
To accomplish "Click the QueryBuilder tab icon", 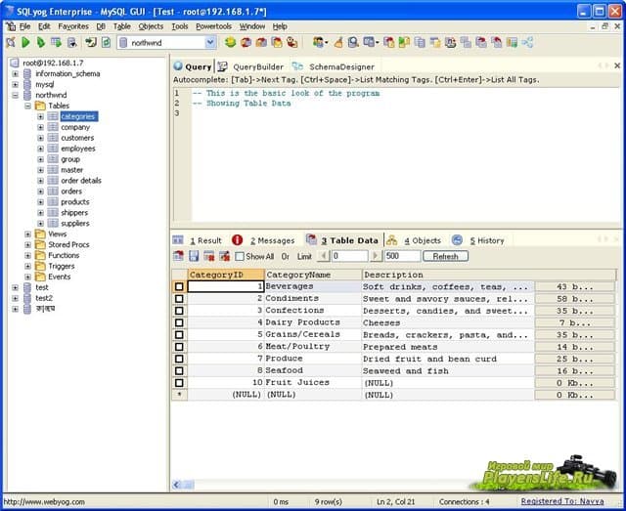I will [x=222, y=66].
